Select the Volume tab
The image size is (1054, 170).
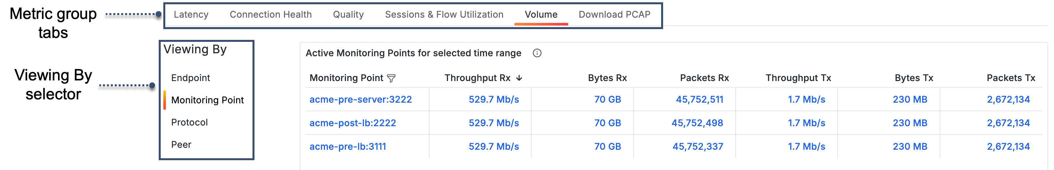[x=541, y=15]
